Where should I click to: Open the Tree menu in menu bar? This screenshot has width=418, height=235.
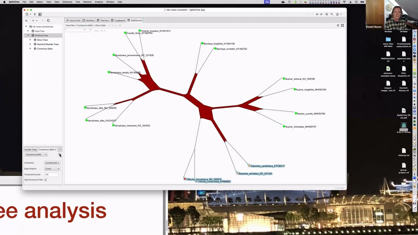pos(78,2)
